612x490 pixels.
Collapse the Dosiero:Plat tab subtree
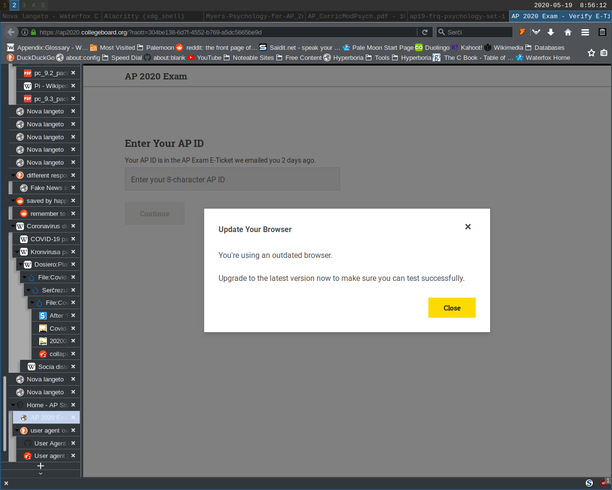tap(21, 264)
